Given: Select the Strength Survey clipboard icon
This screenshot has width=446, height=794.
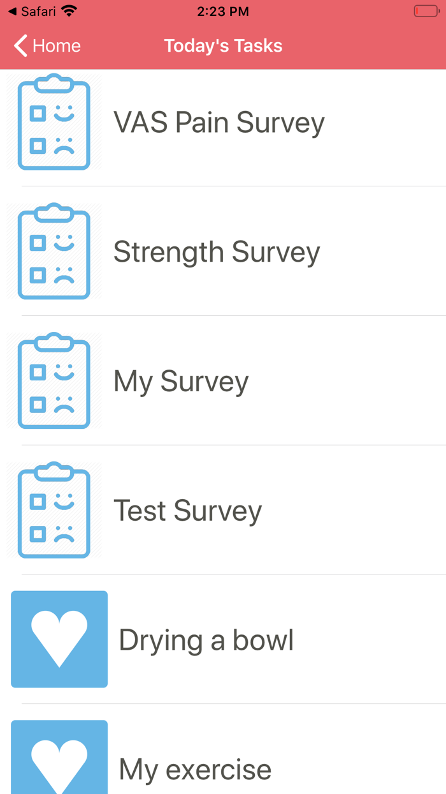Looking at the screenshot, I should point(55,251).
